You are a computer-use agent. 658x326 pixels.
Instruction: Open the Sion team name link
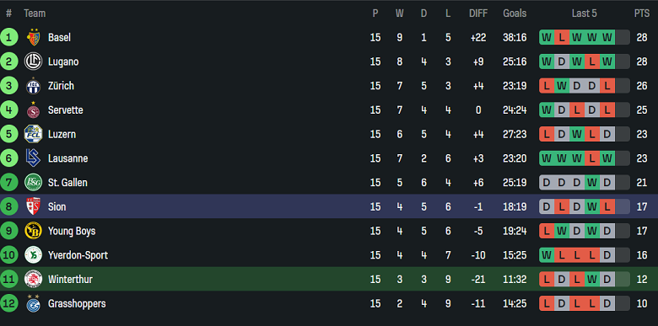pos(57,207)
